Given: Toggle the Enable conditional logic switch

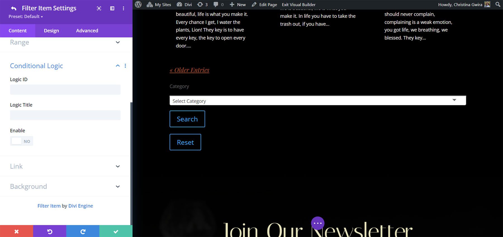Looking at the screenshot, I should click(x=22, y=141).
